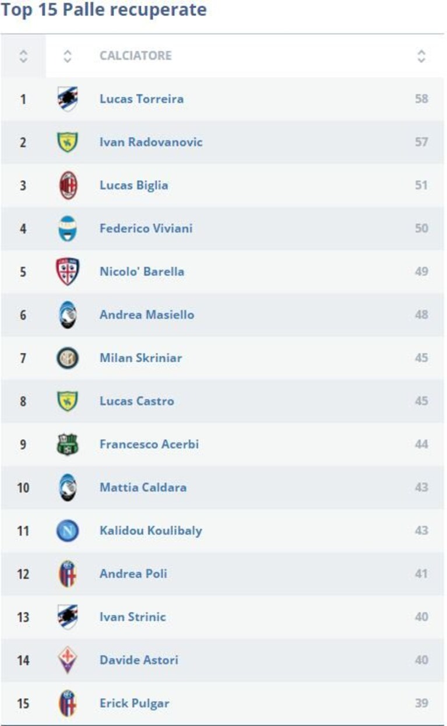This screenshot has width=447, height=726.
Task: Select the Ivan Strinic table row value 40
Action: click(421, 617)
